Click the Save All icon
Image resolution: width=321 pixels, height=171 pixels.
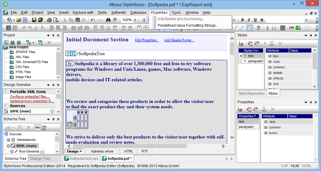[x=40, y=20]
